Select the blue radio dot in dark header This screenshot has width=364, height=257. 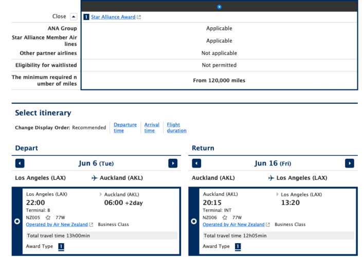(219, 7)
